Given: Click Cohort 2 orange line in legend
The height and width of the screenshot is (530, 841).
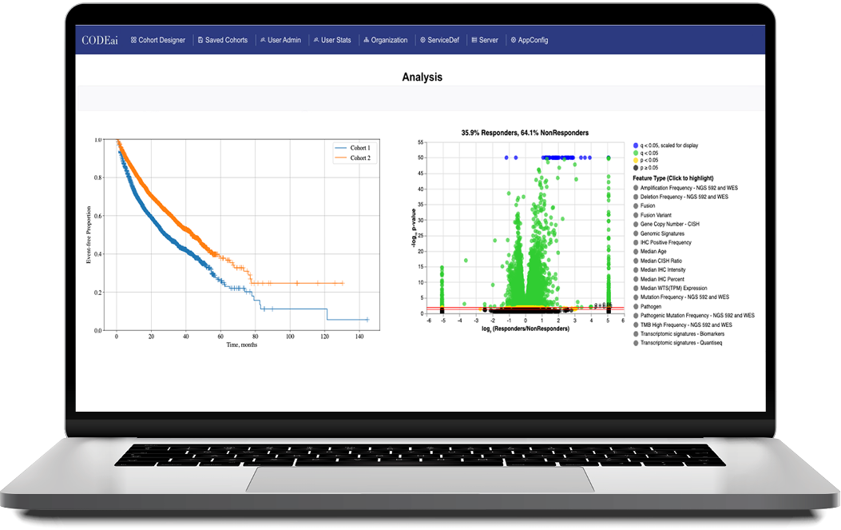Looking at the screenshot, I should tap(340, 158).
